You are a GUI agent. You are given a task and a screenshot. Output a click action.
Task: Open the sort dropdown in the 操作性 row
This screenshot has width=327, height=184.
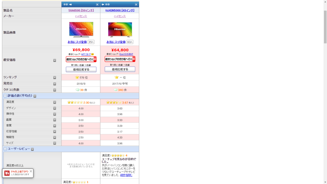pyautogui.click(x=55, y=114)
